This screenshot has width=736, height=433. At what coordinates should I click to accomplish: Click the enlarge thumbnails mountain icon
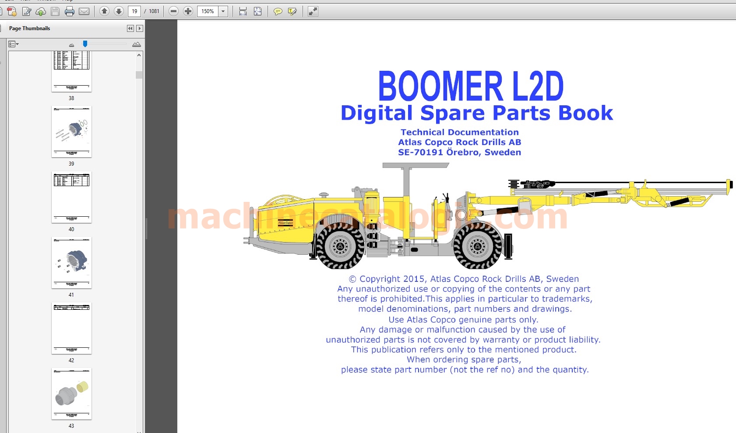coord(137,44)
